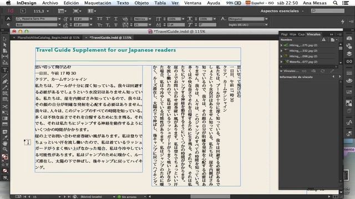Select the Line tool

(x=5, y=76)
